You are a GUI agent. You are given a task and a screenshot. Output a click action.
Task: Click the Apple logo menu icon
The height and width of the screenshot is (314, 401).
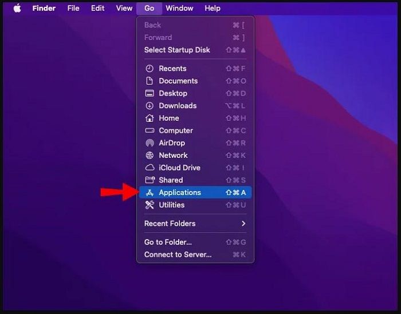(x=17, y=9)
